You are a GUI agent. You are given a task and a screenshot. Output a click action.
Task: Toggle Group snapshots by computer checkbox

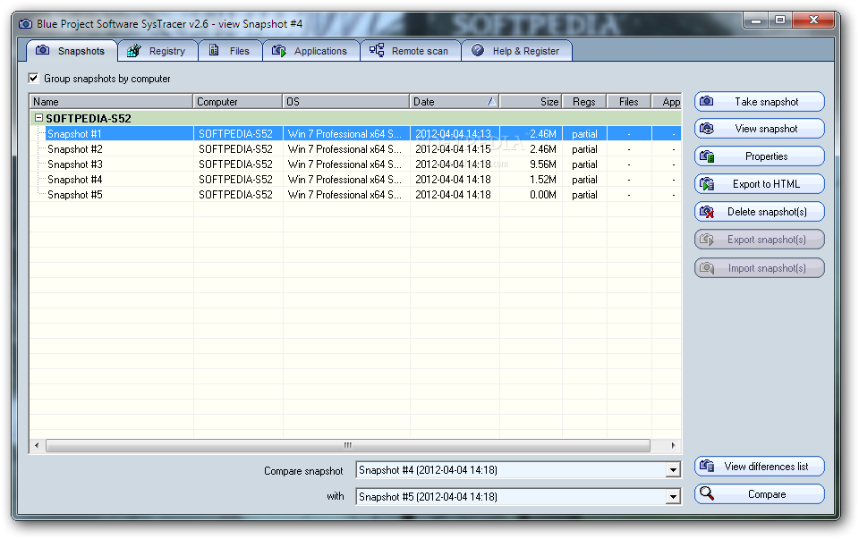tap(33, 79)
